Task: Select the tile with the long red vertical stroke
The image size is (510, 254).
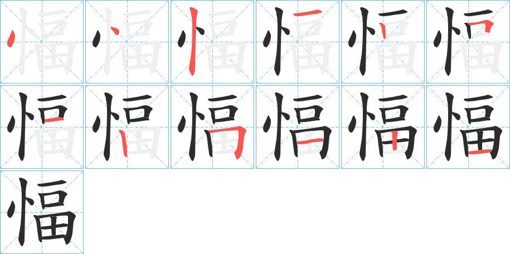Action: [212, 42]
